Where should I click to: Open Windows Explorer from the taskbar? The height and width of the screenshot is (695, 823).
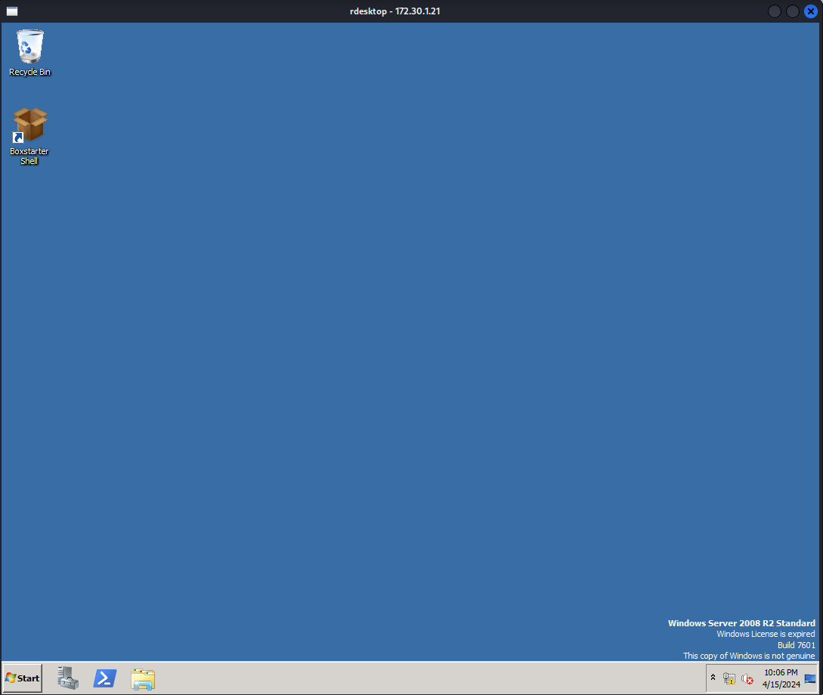click(143, 678)
